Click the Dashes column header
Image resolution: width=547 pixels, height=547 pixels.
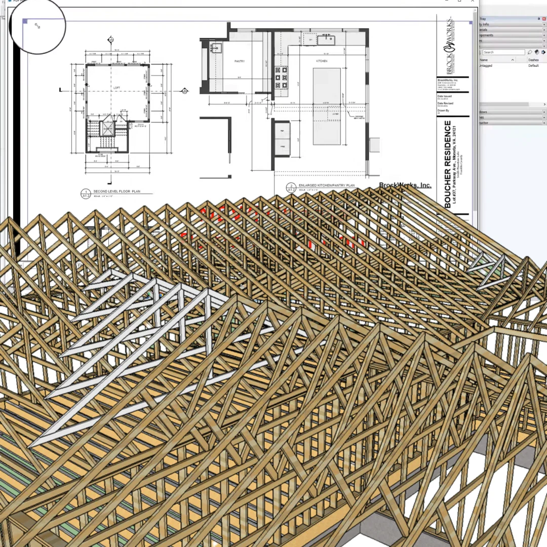[x=533, y=60]
